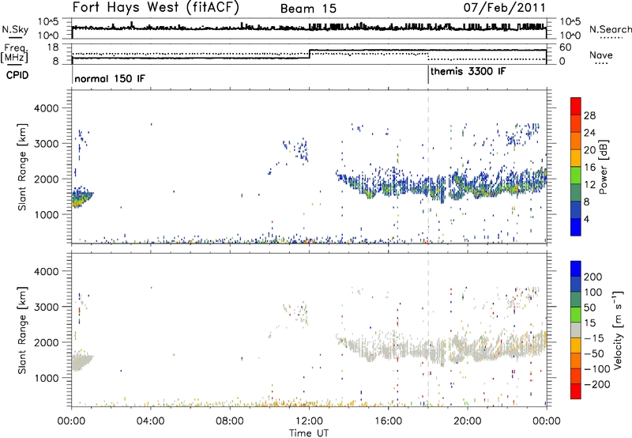Click the 'N.Sky' legend label

pos(15,29)
